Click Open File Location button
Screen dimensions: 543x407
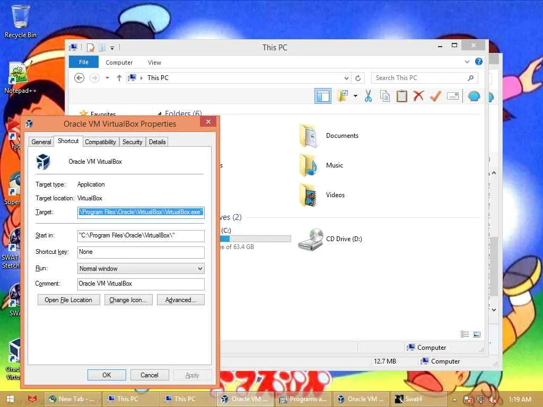point(68,300)
